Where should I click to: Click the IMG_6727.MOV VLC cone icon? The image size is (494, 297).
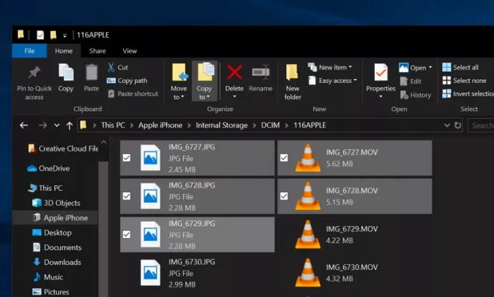tap(308, 158)
